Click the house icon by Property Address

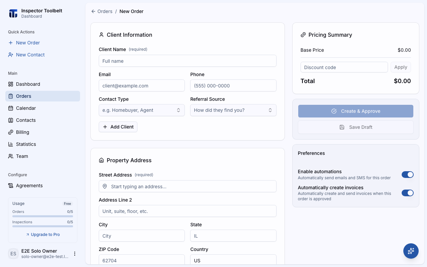[x=101, y=160]
